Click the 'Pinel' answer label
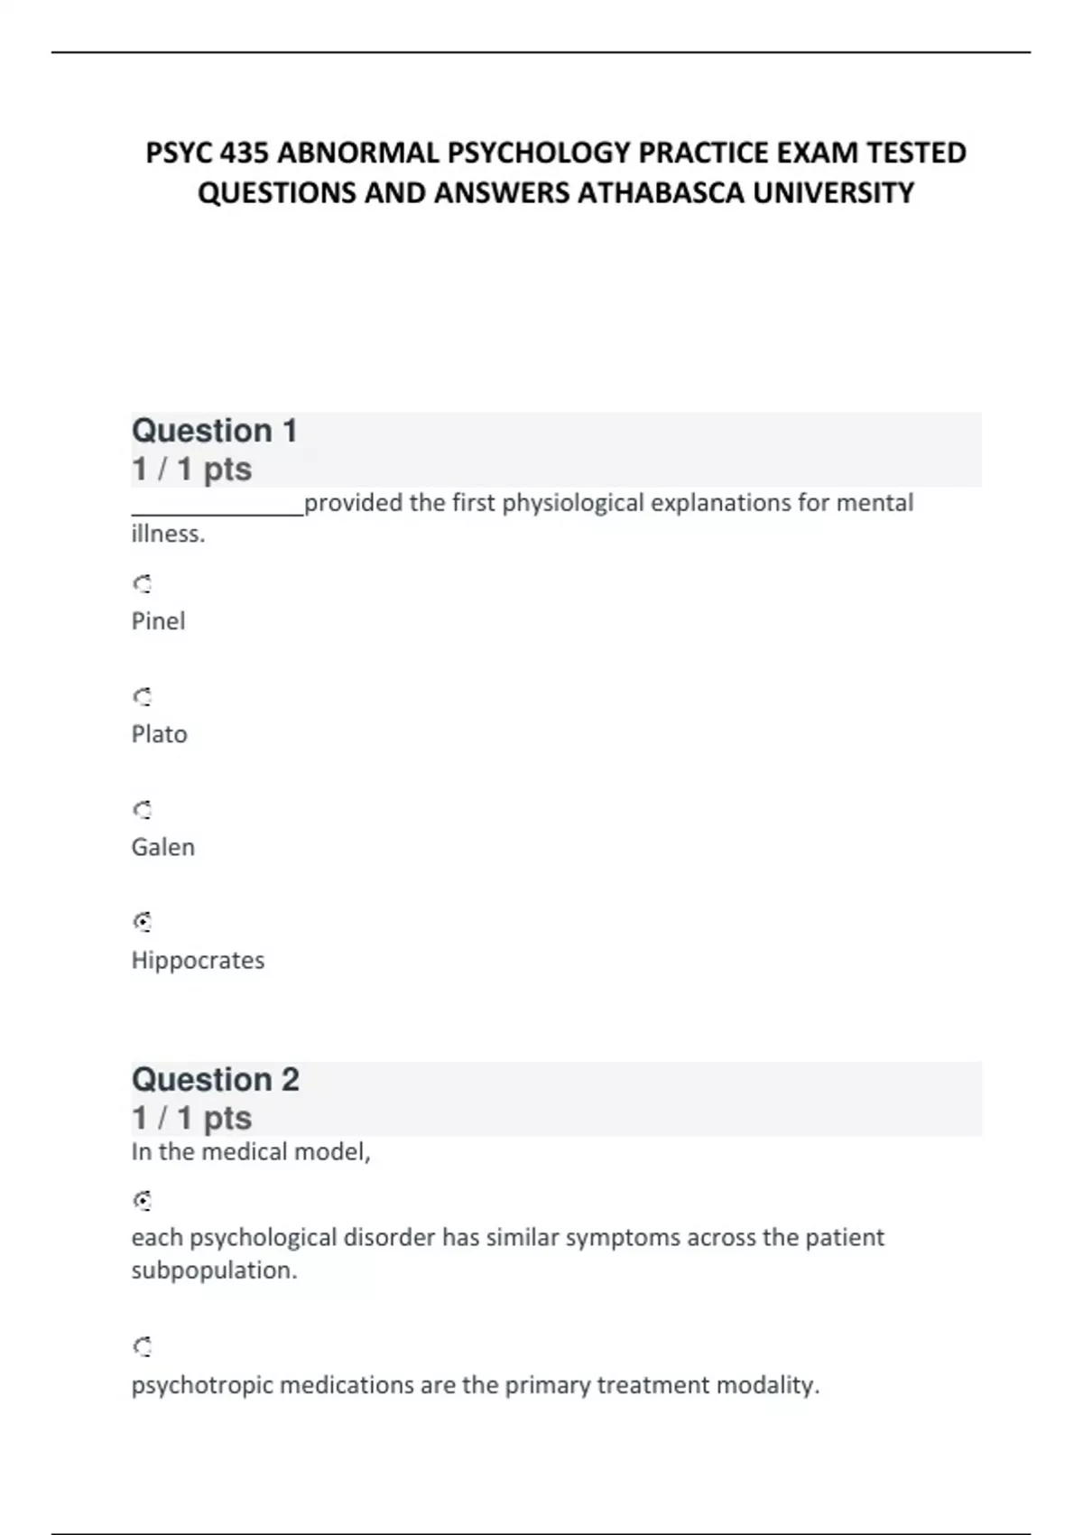Image resolution: width=1083 pixels, height=1535 pixels. pos(159,621)
